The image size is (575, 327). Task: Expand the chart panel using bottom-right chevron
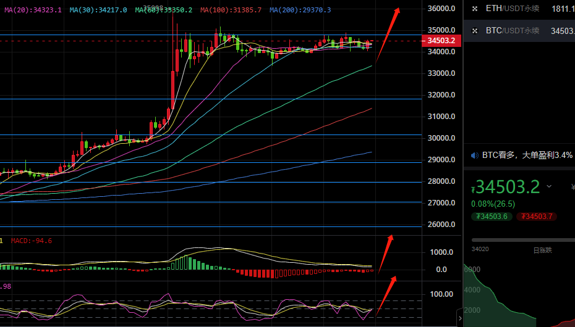[x=459, y=318]
